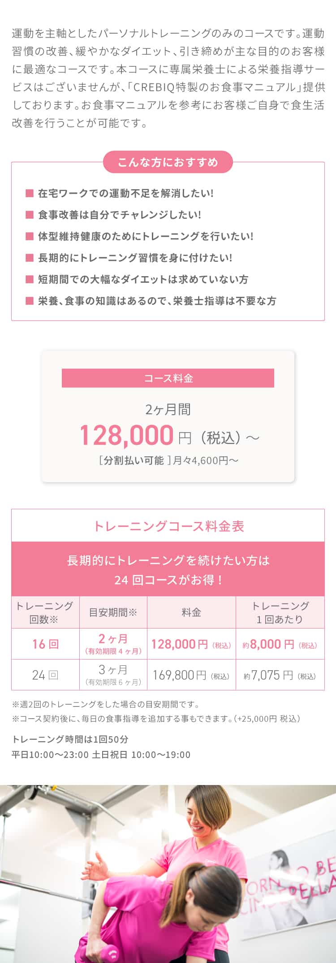Click the pink bullet beside 在宅ワークでの運動不足
This screenshot has height=963, width=336.
30,193
